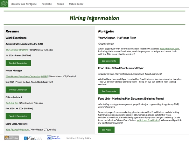Follow New Haven Symphony Orchestra link

click(x=27, y=76)
